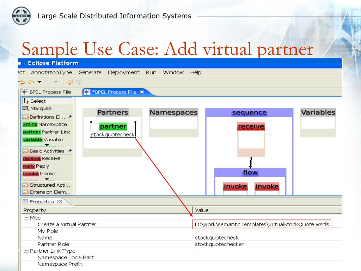
Task: Collapse the Partner Link Type property group
Action: 26,251
